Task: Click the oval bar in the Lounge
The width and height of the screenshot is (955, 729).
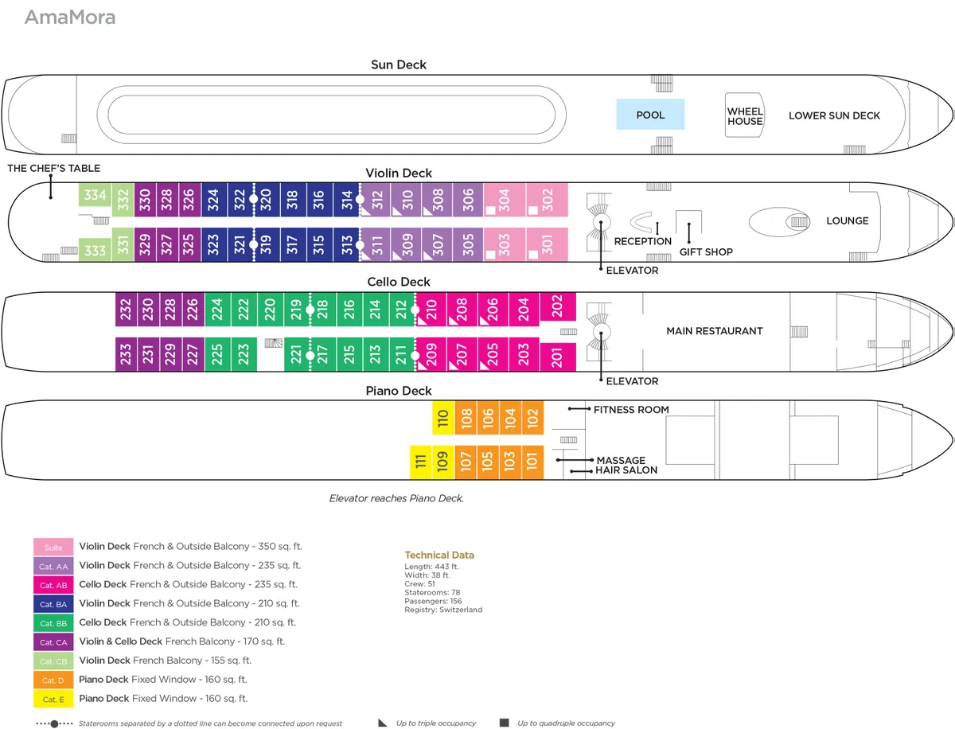Action: [x=779, y=221]
